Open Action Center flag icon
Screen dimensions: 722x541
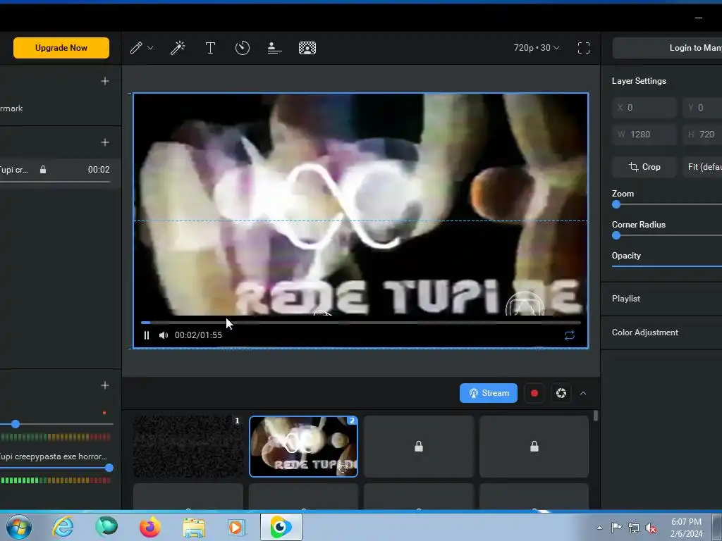pos(616,527)
